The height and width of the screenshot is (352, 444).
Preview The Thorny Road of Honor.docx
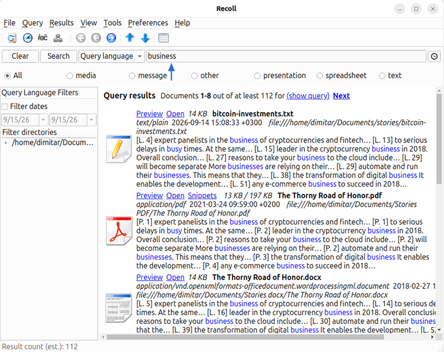[150, 277]
